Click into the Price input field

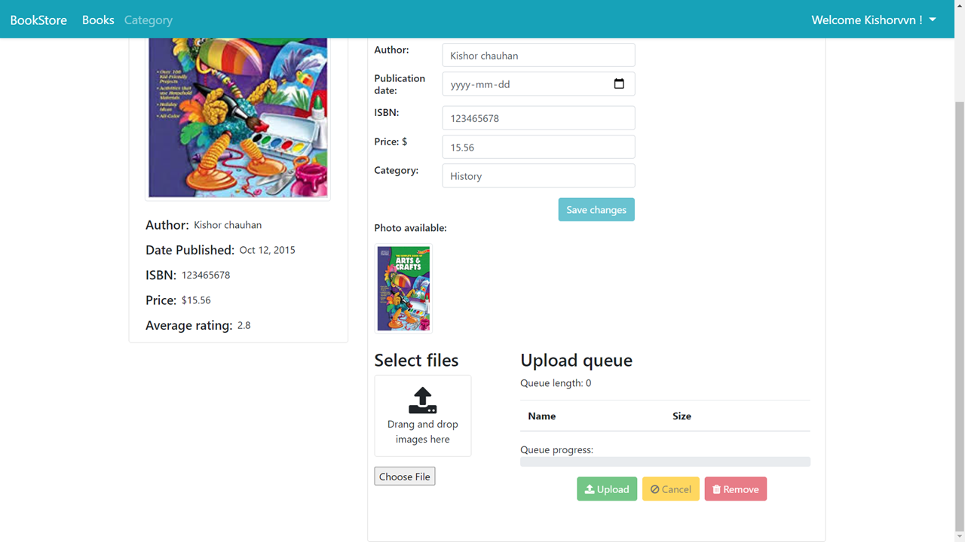coord(538,147)
